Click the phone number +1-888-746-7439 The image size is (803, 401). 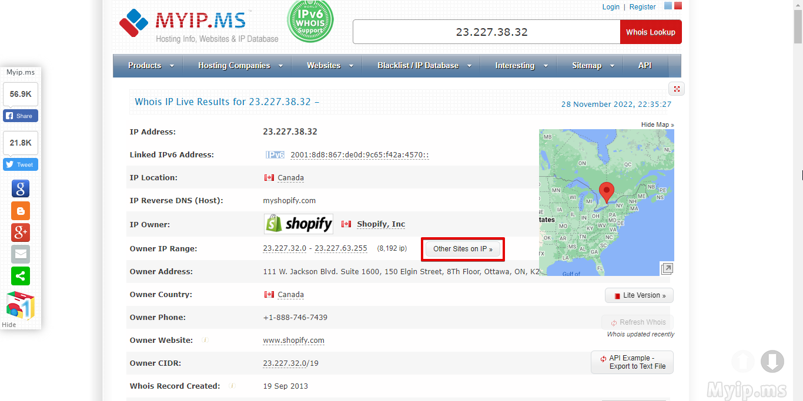coord(295,318)
